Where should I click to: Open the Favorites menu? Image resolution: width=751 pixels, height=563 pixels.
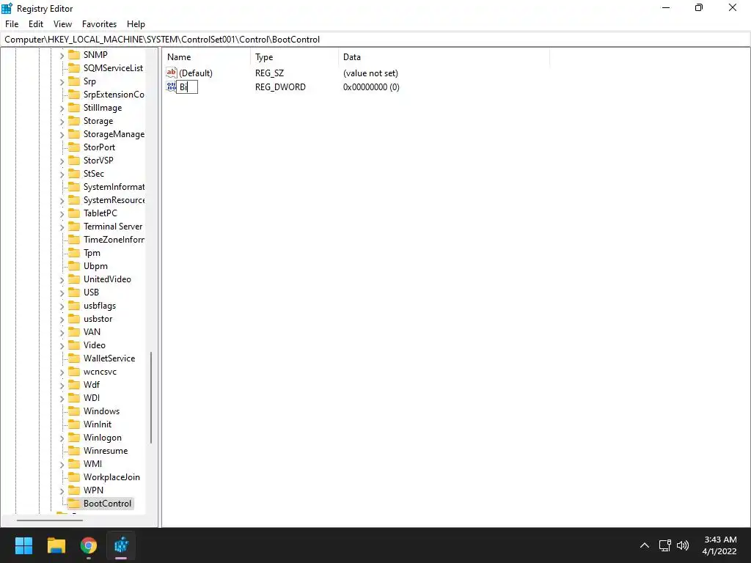99,24
